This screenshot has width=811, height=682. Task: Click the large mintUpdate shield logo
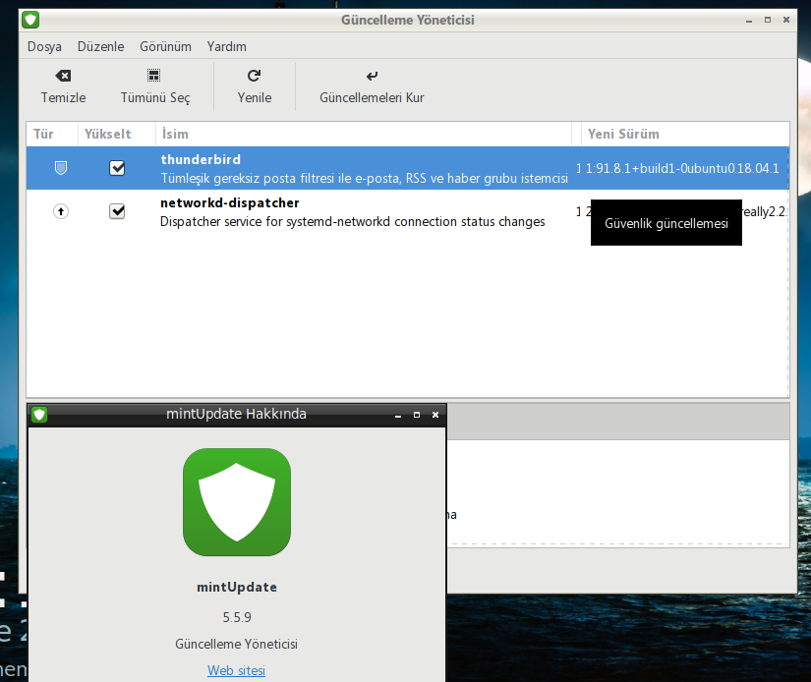[237, 502]
